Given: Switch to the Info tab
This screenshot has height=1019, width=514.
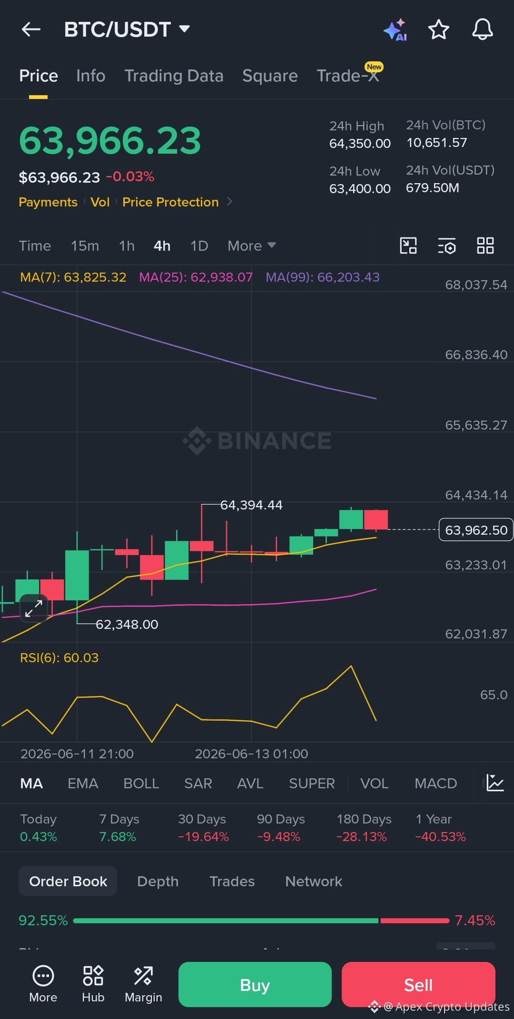Looking at the screenshot, I should pos(90,76).
